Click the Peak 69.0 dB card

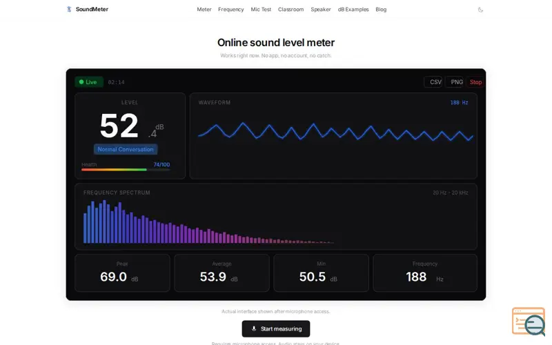122,273
